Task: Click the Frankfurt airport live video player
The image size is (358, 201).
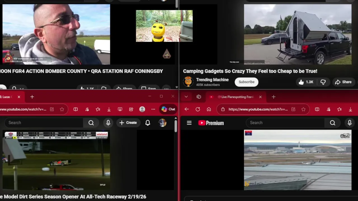Action: click(298, 160)
